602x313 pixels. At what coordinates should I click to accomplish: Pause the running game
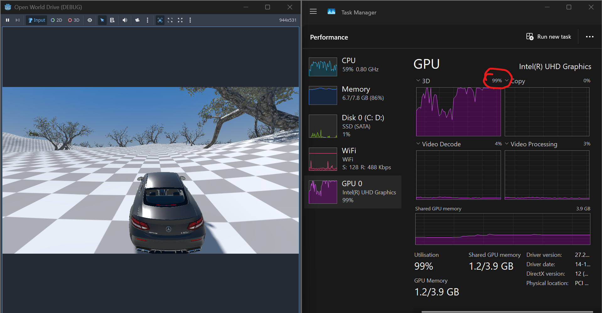pyautogui.click(x=8, y=20)
